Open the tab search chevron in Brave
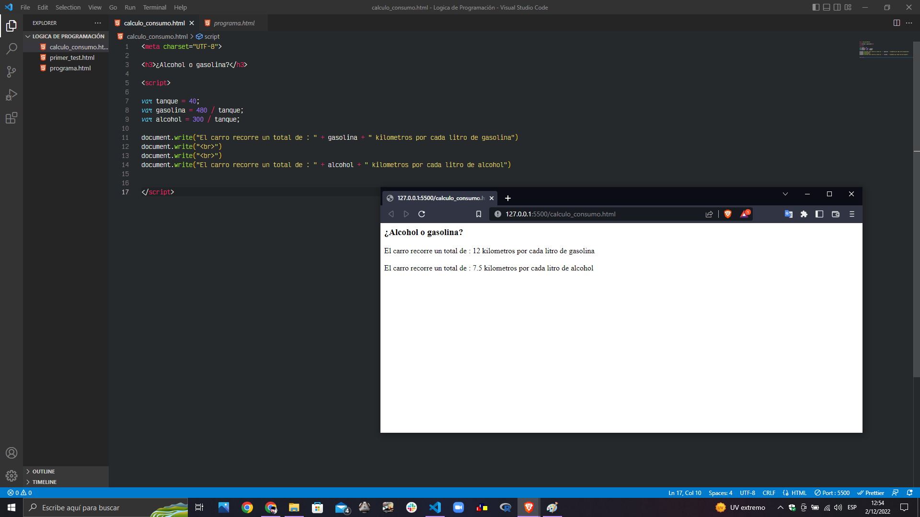This screenshot has width=920, height=517. click(x=785, y=194)
